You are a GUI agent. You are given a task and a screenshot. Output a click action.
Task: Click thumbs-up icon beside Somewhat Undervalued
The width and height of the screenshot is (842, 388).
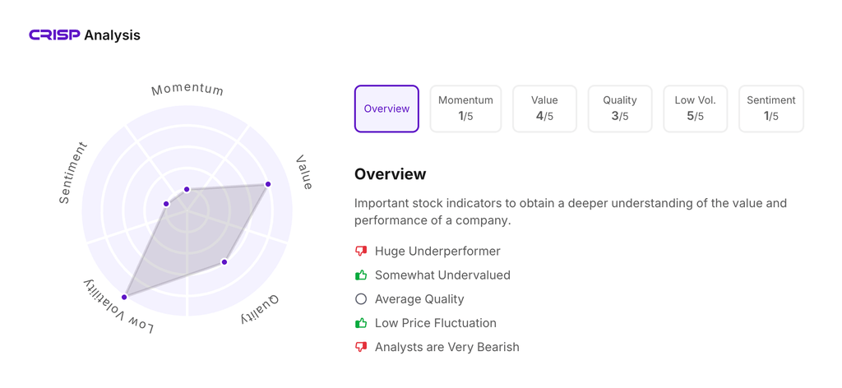point(361,275)
